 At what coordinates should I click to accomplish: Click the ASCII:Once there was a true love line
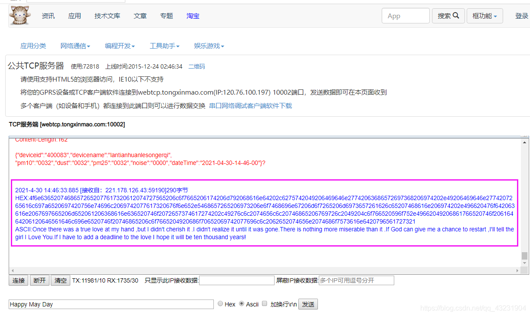[x=265, y=233]
